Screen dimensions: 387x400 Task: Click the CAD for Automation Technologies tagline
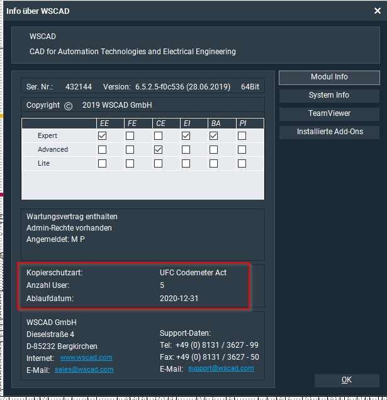pyautogui.click(x=133, y=52)
